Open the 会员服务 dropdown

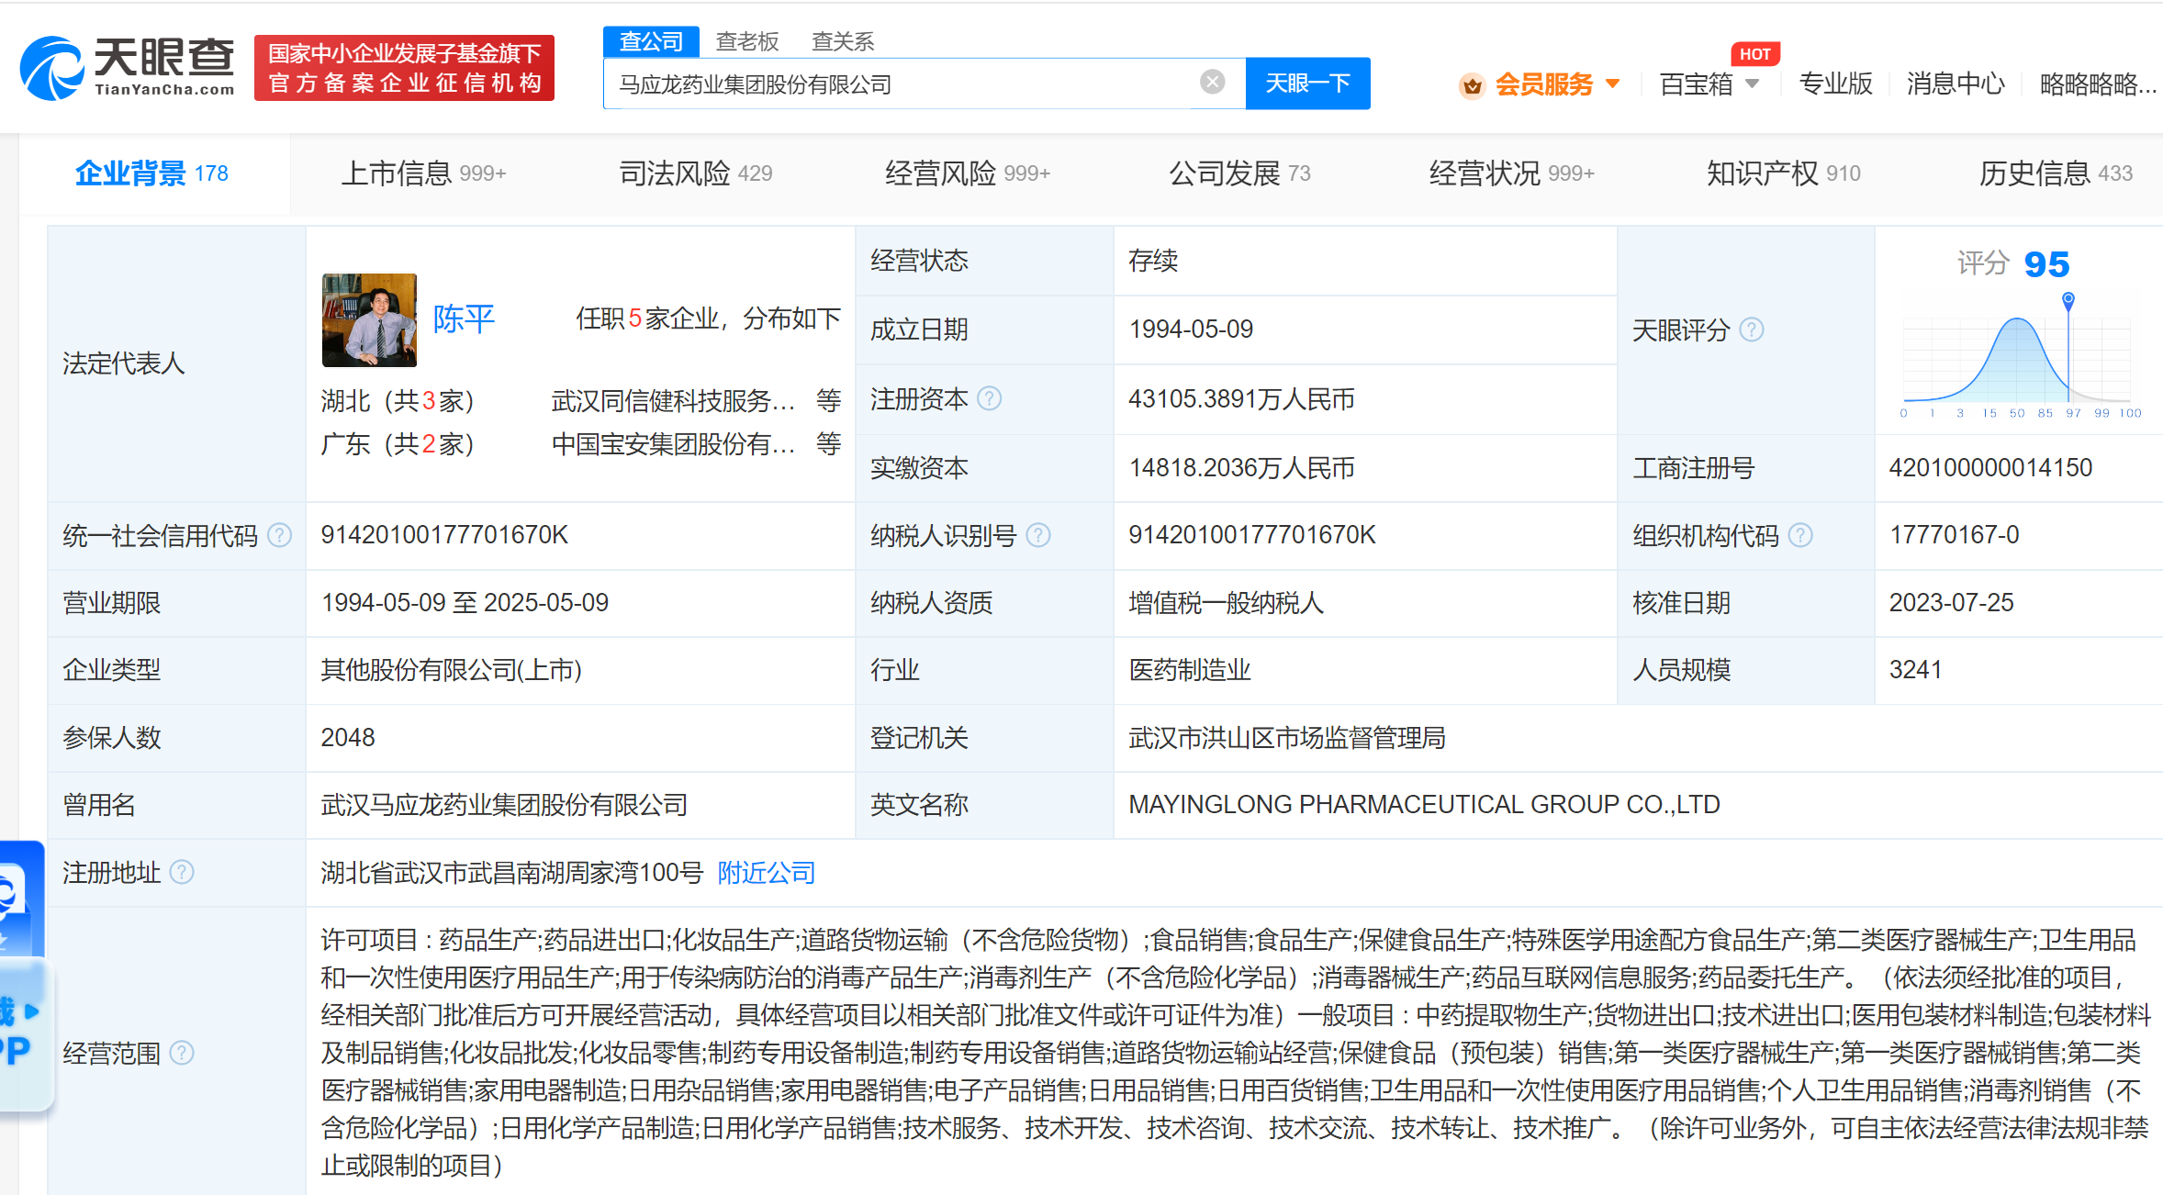click(1542, 84)
